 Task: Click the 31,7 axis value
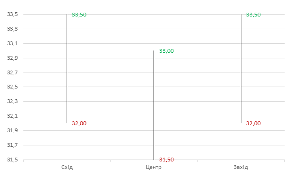pyautogui.click(x=12, y=145)
